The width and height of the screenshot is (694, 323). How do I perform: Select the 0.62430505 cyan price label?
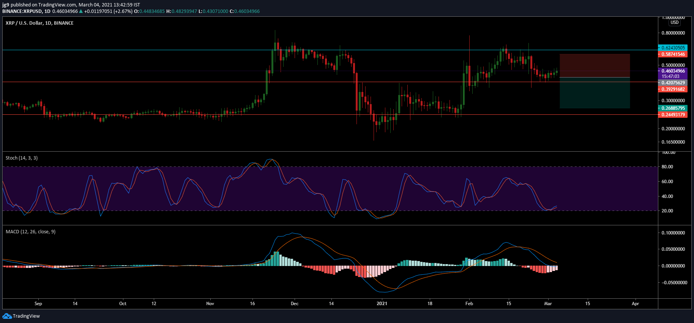click(673, 48)
